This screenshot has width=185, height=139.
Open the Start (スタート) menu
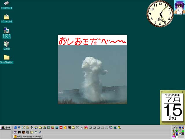(5, 127)
